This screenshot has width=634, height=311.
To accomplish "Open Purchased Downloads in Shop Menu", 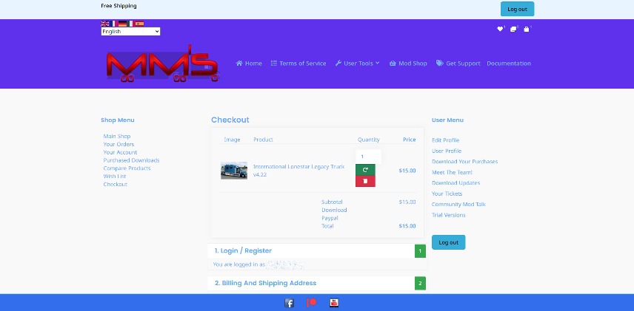I will [131, 160].
